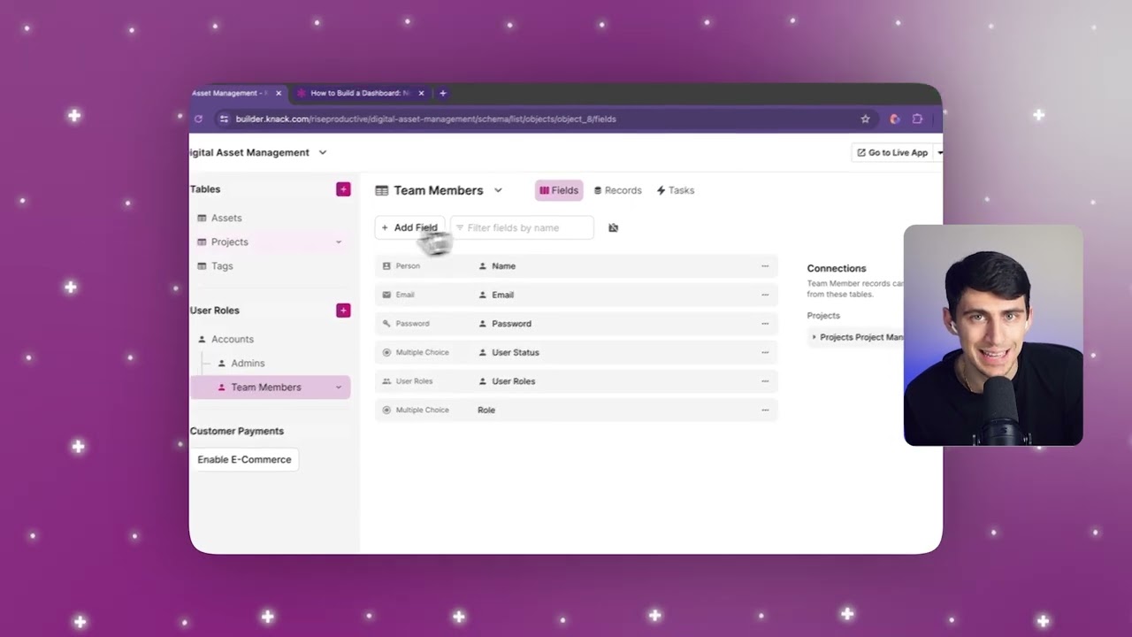Open the browser extensions puzzle icon
This screenshot has width=1132, height=637.
917,119
